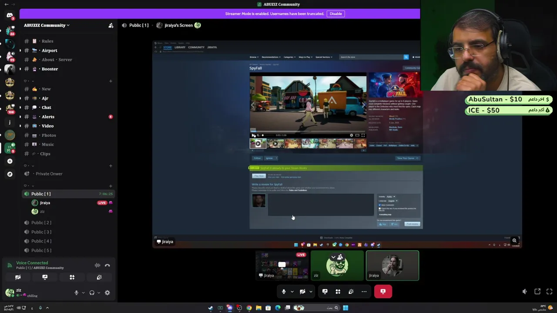Toggle deafen headphones in the user panel
The width and height of the screenshot is (557, 313).
point(92,293)
